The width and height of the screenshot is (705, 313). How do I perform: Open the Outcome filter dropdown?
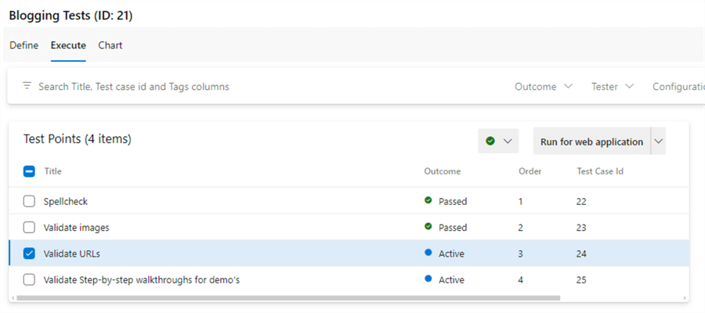click(x=544, y=86)
